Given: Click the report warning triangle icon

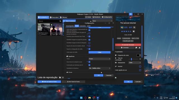Looking at the screenshot, I should pos(140,48).
